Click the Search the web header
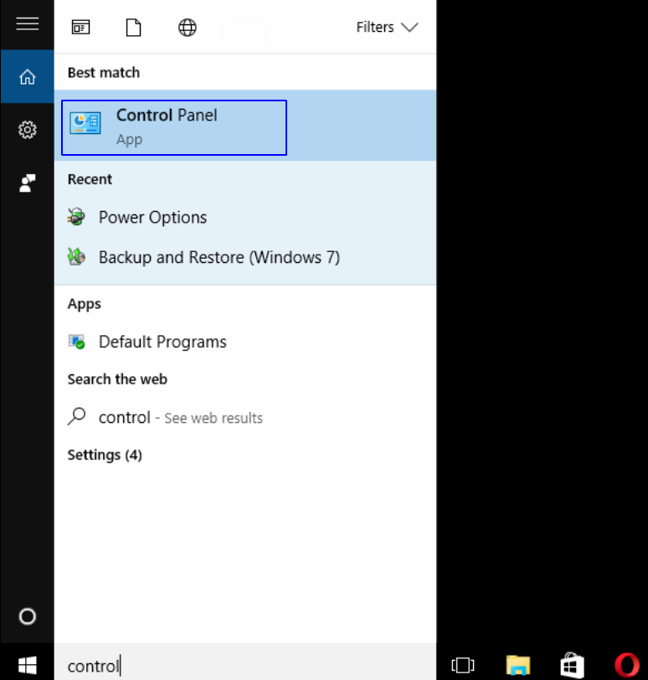Image resolution: width=648 pixels, height=680 pixels. (x=117, y=379)
